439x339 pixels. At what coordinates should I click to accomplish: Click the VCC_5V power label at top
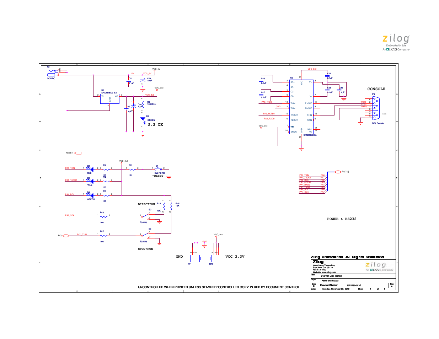156,69
